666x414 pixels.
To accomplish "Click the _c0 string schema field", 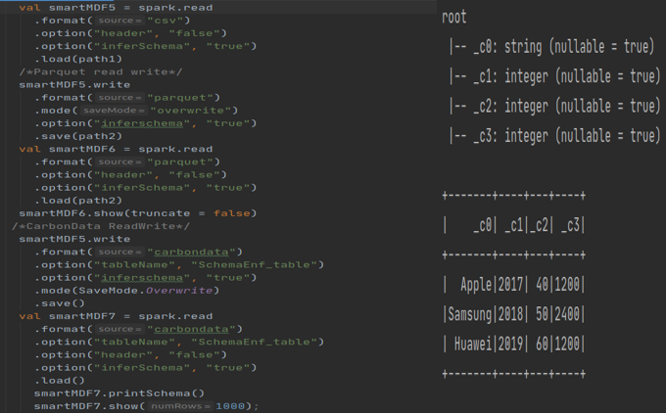I will point(550,47).
